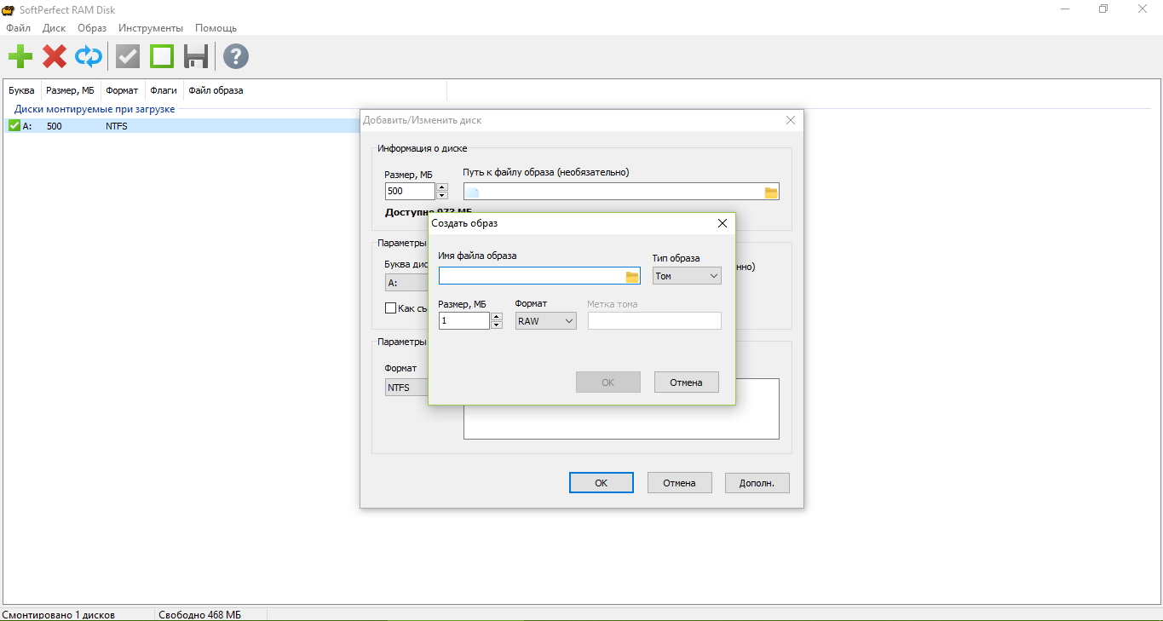
Task: Click the red X Remove disk icon
Action: 55,57
